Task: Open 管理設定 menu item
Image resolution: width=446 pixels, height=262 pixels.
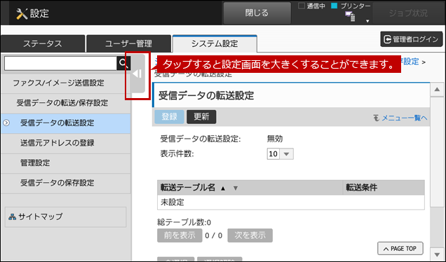Action: [x=66, y=163]
